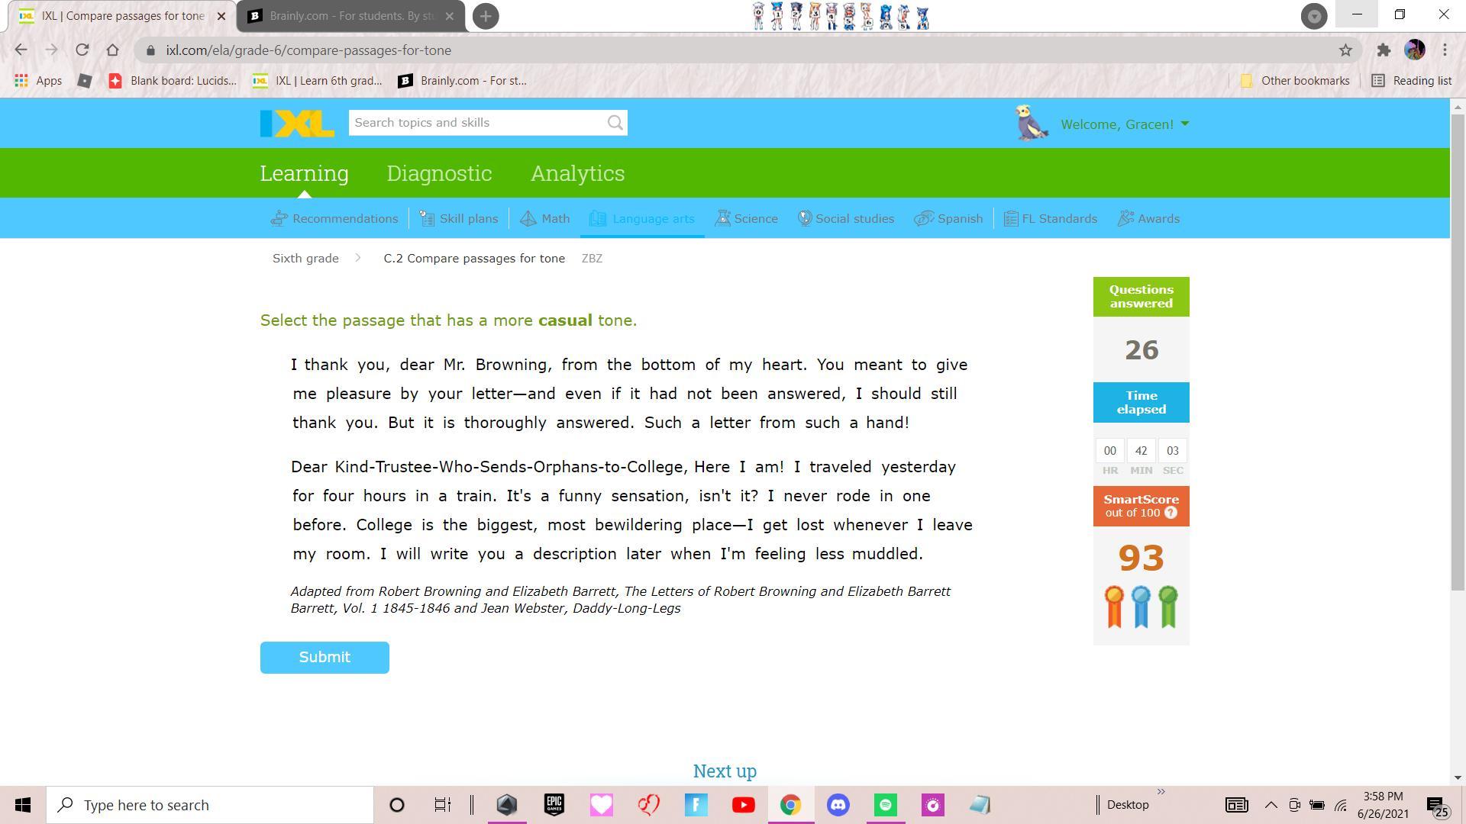Select the Mr. Browning thank-you passage
This screenshot has height=824, width=1466.
(630, 394)
